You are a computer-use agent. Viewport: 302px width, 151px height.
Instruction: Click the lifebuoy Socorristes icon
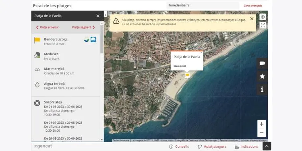tap(37, 103)
